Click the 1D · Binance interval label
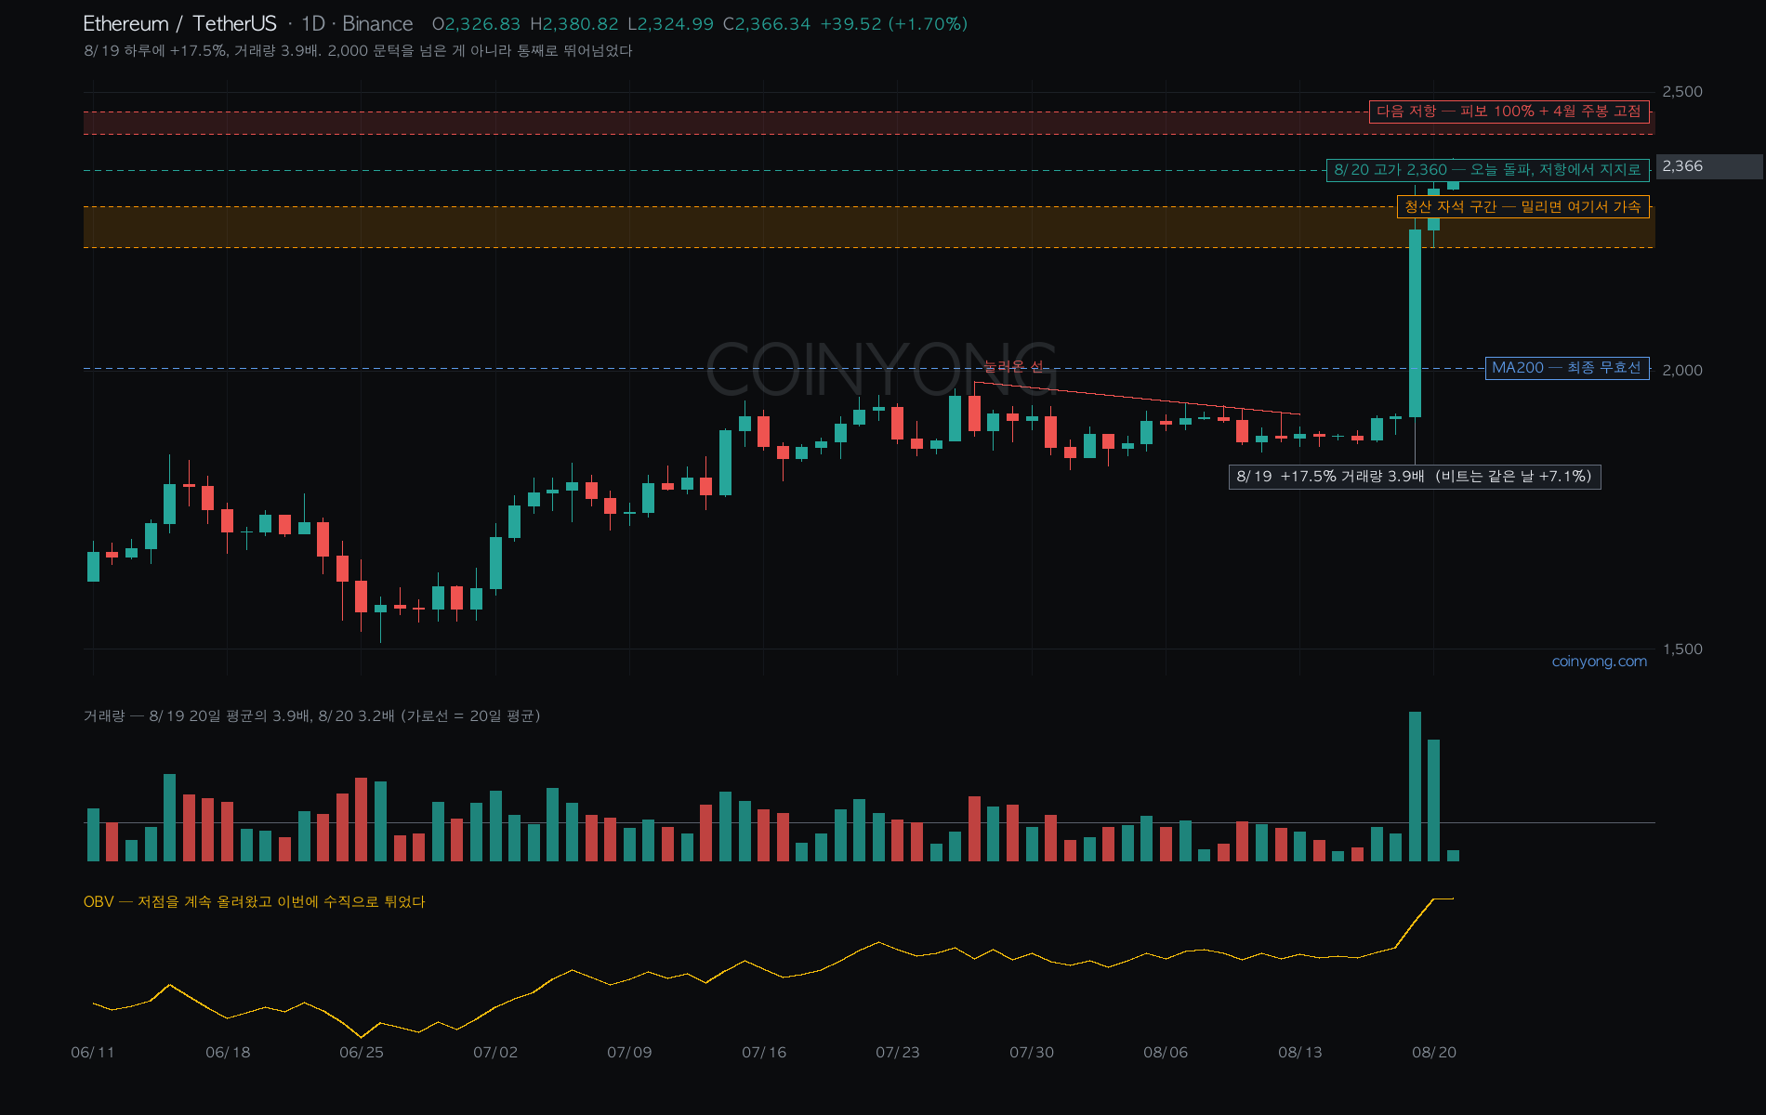The height and width of the screenshot is (1115, 1766). click(357, 23)
